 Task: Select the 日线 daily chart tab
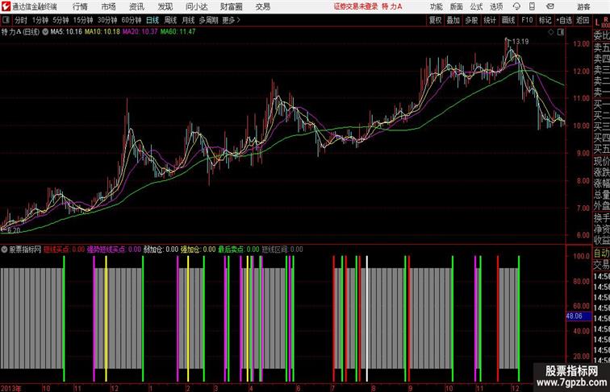click(152, 20)
